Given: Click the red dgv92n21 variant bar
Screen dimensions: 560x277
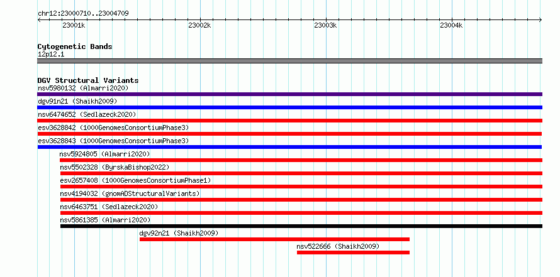Looking at the screenshot, I should [x=274, y=239].
